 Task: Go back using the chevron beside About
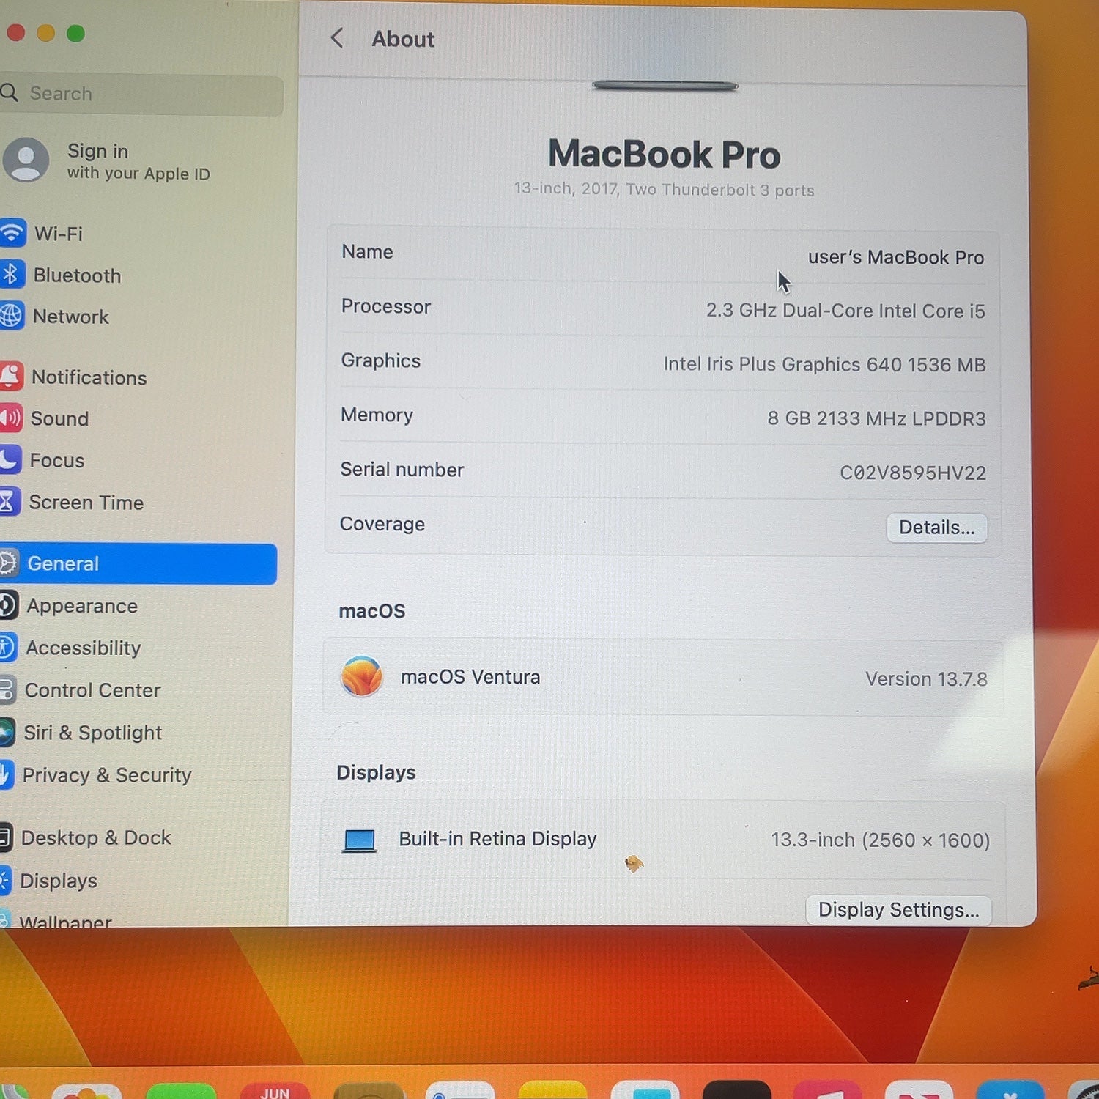tap(337, 38)
